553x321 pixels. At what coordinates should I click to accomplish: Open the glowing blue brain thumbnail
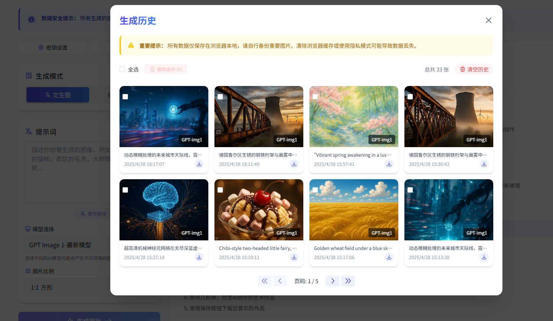(x=164, y=210)
